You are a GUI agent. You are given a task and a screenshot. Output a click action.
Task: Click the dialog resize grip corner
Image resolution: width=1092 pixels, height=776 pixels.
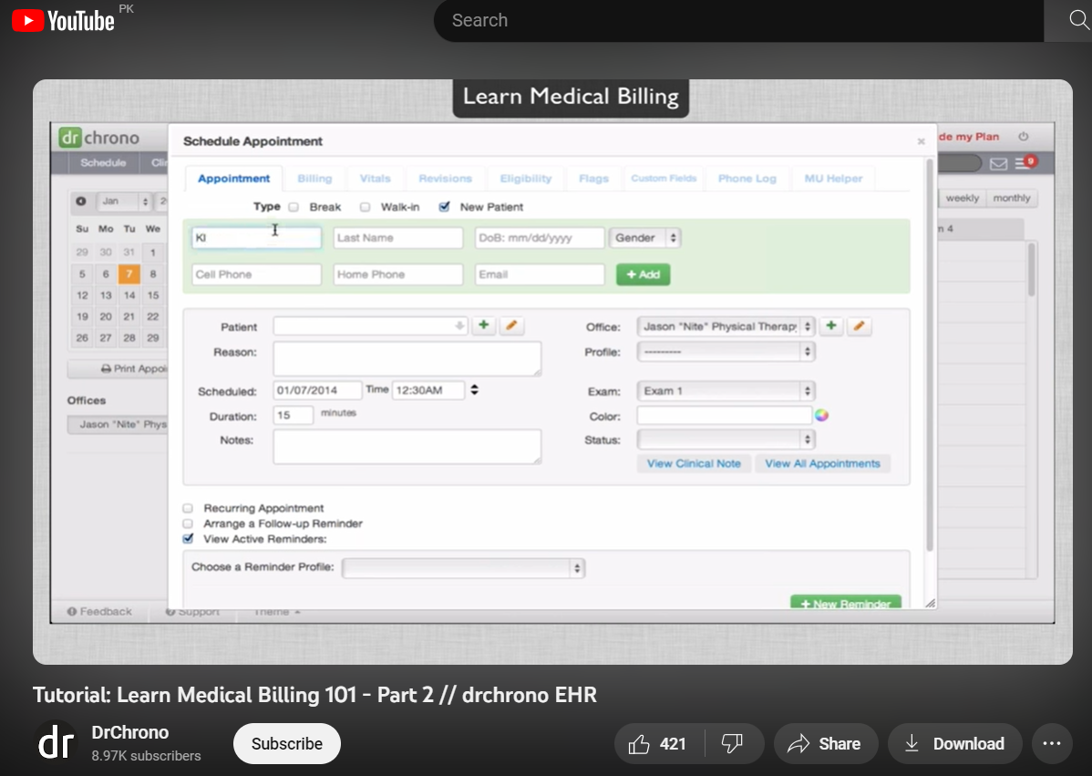pos(930,604)
